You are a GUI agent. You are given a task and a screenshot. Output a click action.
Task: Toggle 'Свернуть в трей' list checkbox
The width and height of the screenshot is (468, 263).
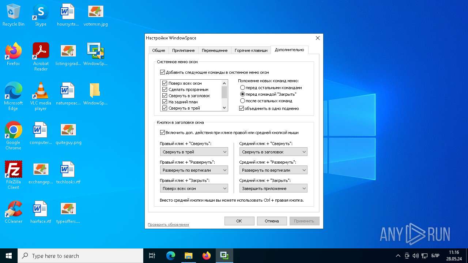165,108
